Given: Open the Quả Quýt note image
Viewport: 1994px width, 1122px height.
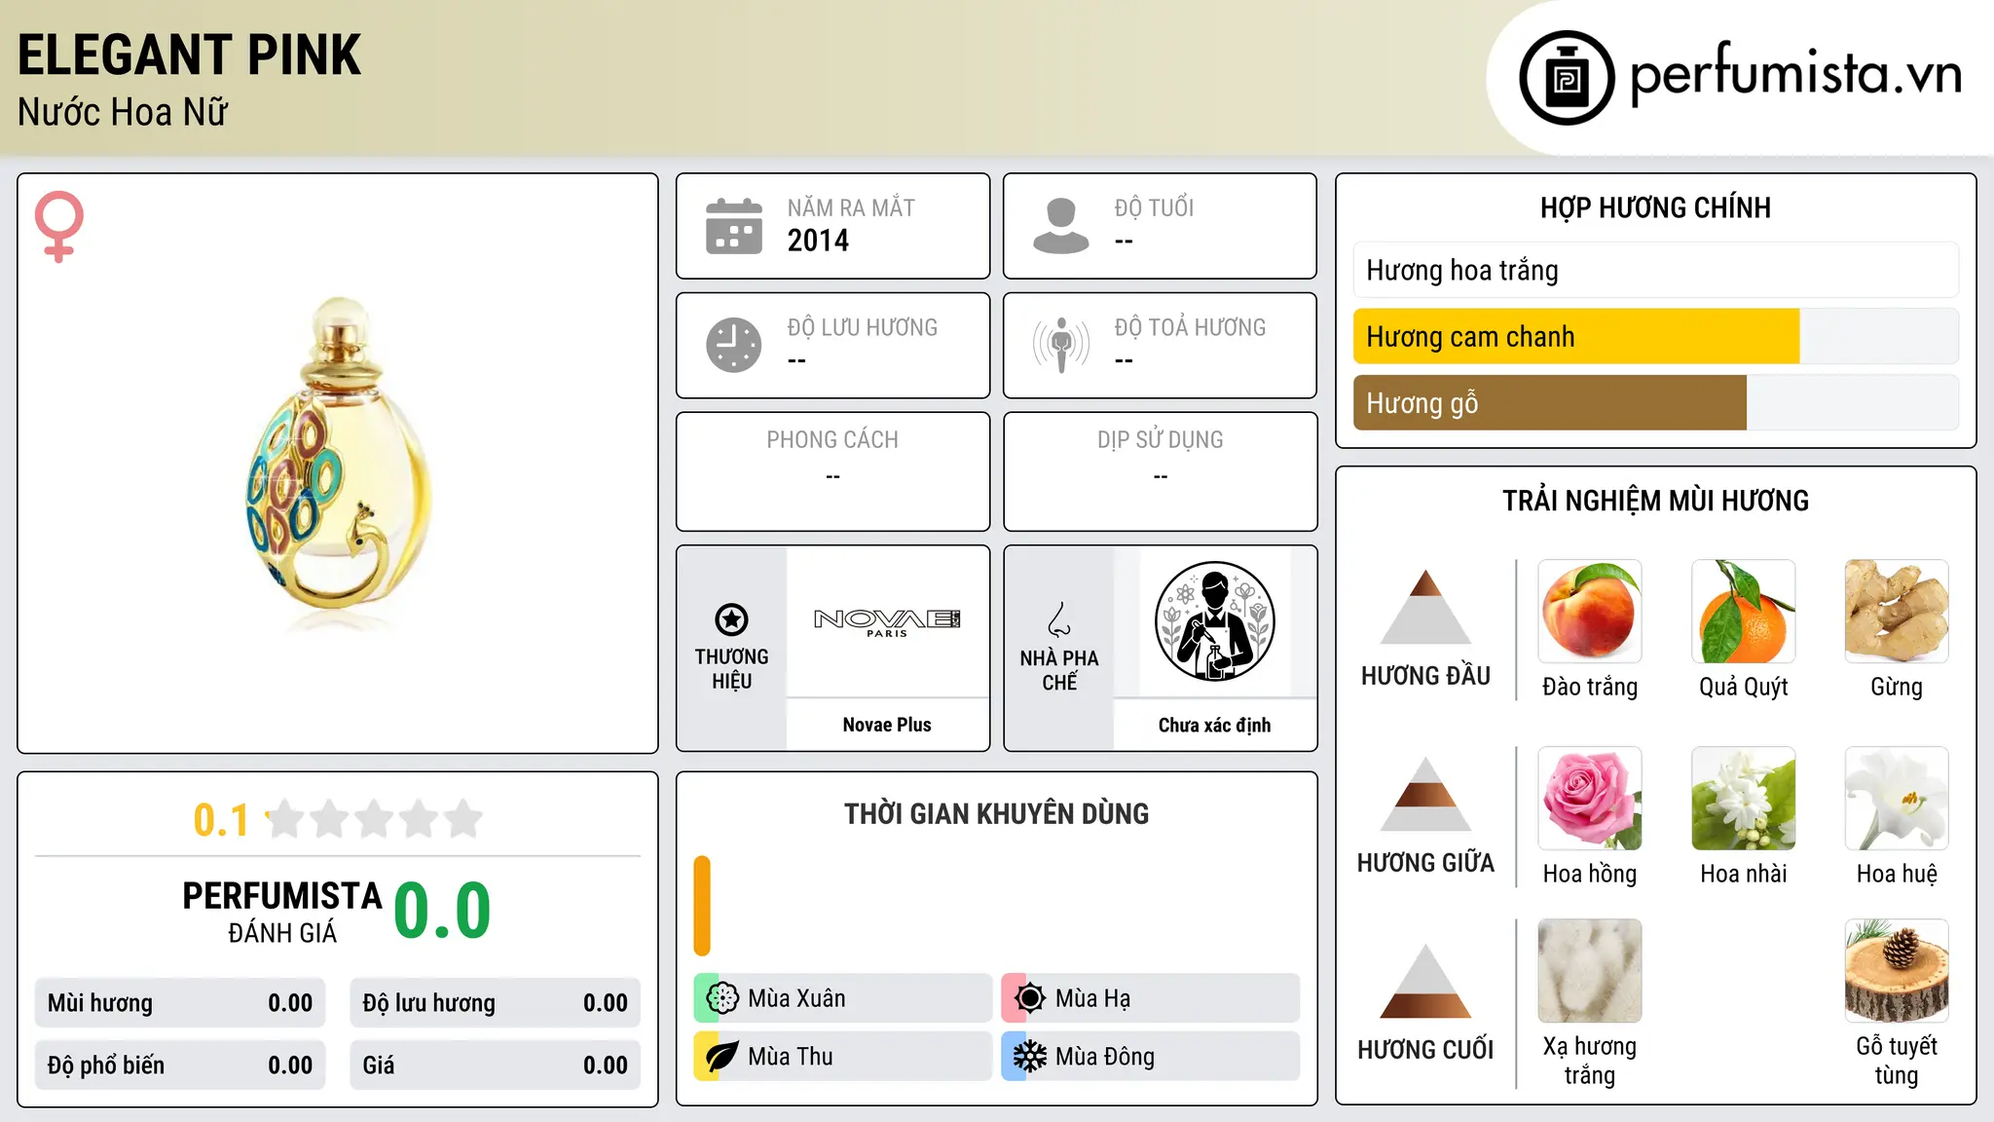Looking at the screenshot, I should tap(1744, 612).
